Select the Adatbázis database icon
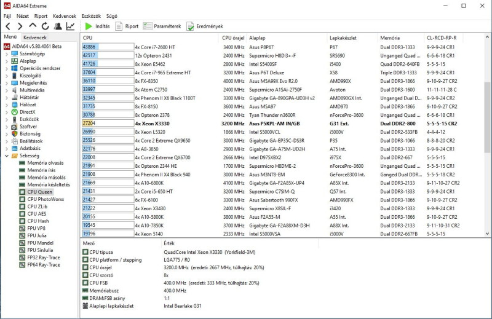This screenshot has width=492, height=319. 14,148
